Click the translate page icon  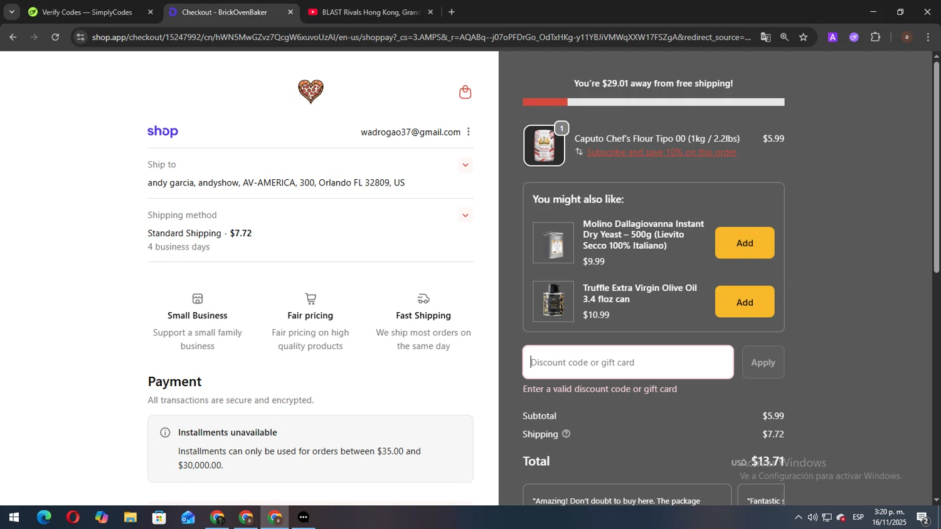(x=765, y=37)
